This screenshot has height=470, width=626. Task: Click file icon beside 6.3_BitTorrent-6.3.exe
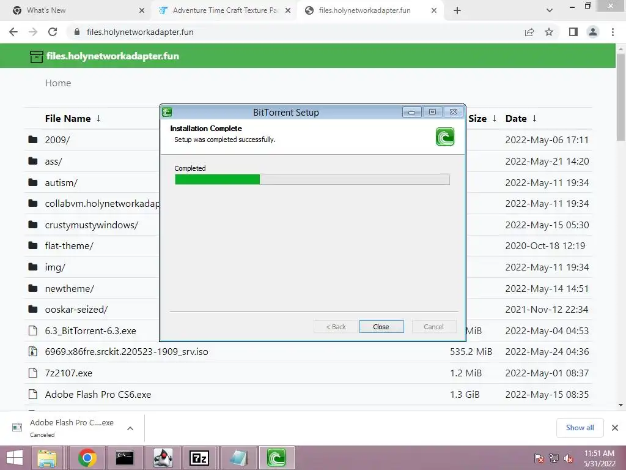[x=33, y=330]
